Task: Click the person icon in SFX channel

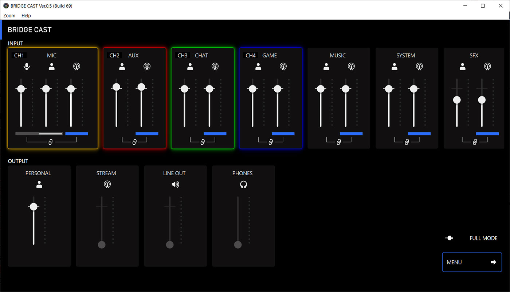Action: [463, 67]
